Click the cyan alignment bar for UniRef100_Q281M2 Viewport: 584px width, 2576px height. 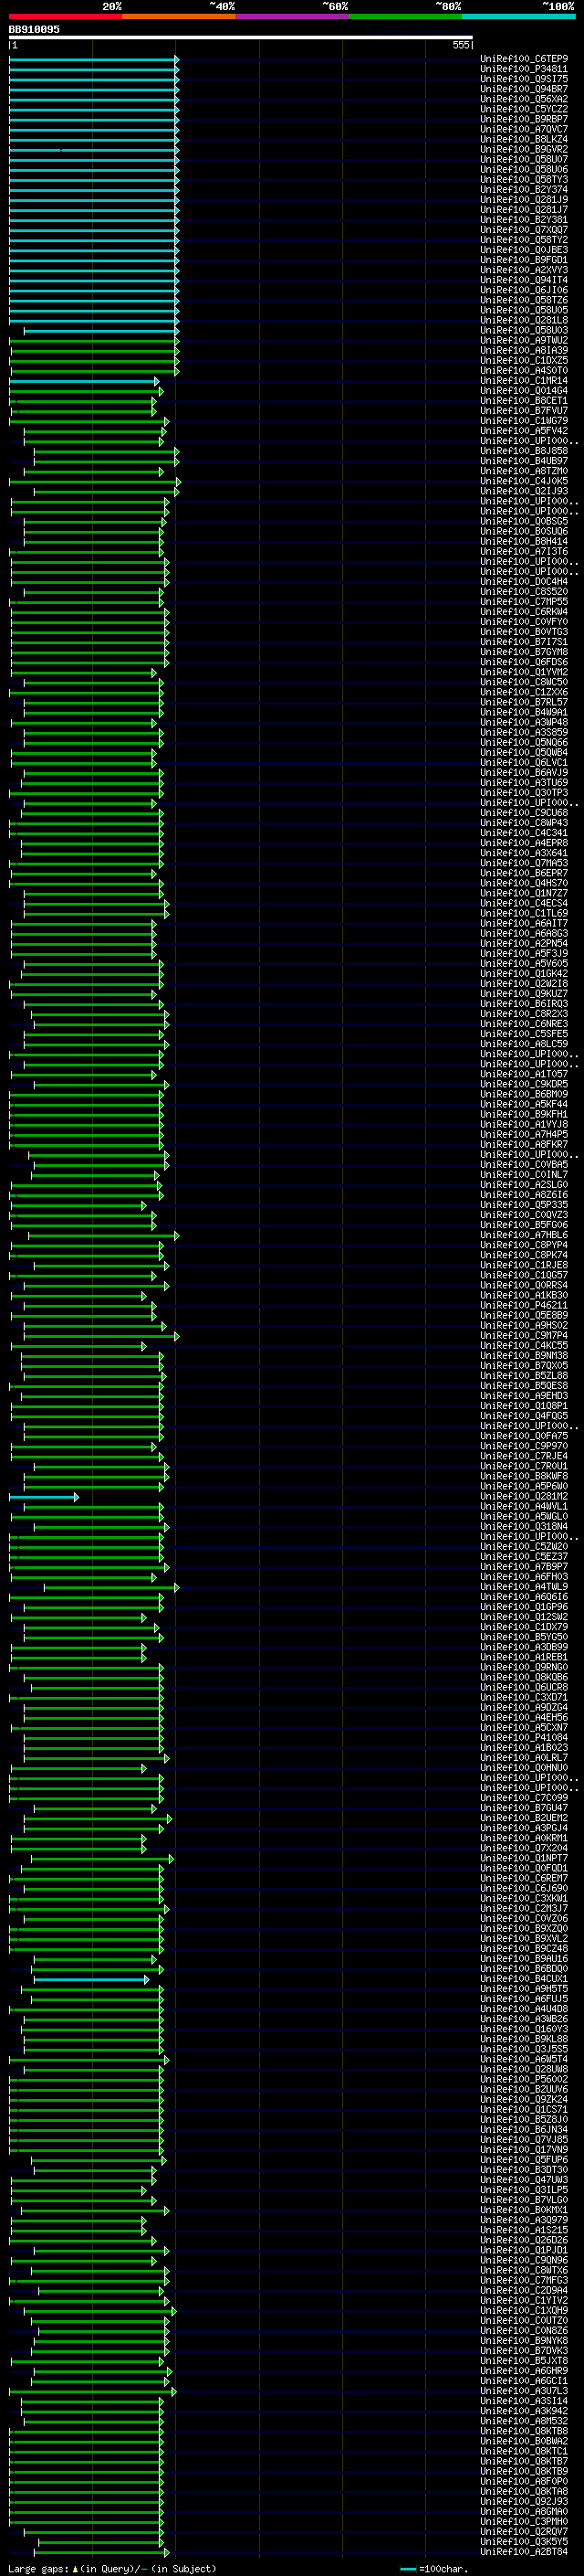pos(44,1497)
